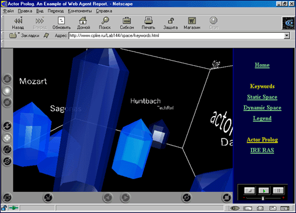Image resolution: width=296 pixels, height=213 pixels.
Task: Click the padlock security icon in status bar
Action: tap(4, 208)
